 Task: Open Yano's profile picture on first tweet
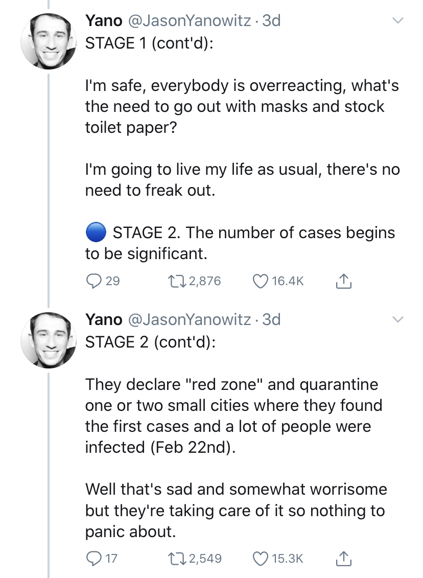[x=48, y=40]
